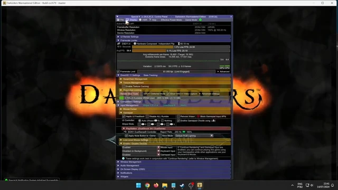The image size is (338, 190).
Task: Expand SwapChain Management
Action: point(175,79)
